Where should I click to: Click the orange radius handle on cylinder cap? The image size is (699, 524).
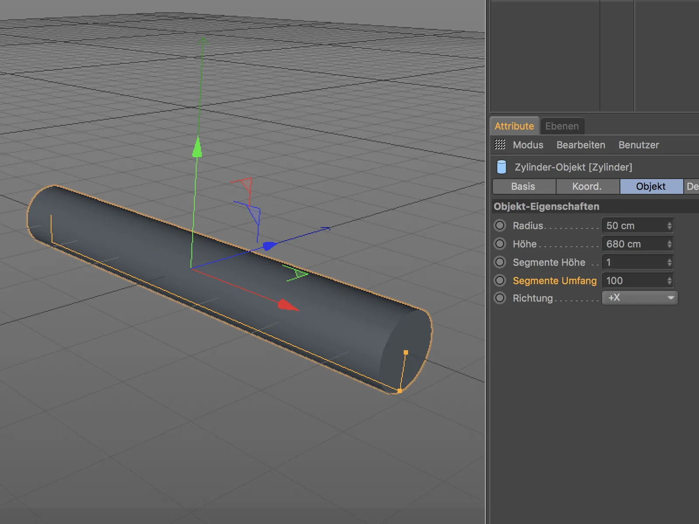[406, 352]
